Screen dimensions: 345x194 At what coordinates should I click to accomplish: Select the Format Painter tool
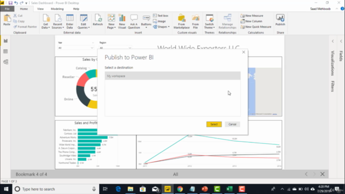pyautogui.click(x=25, y=26)
